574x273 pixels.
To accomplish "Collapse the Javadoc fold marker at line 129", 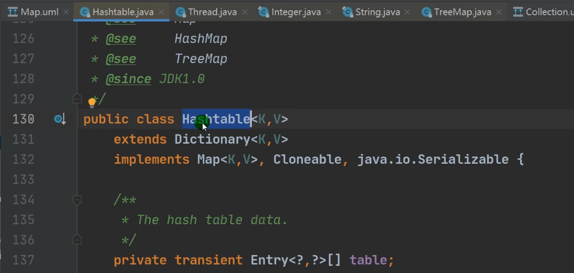I will (x=77, y=98).
